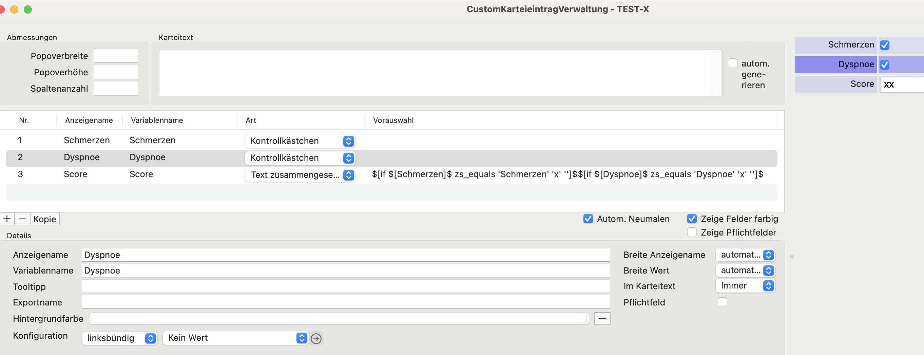Screen dimensions: 924x355
Task: Click the plus icon to add a row
Action: [7, 219]
